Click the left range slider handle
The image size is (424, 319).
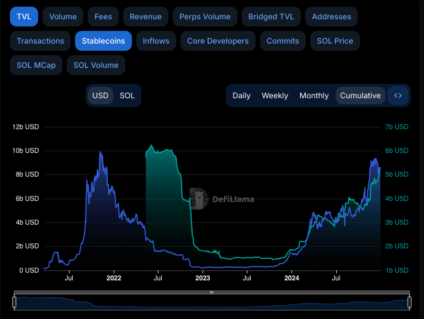click(x=14, y=302)
